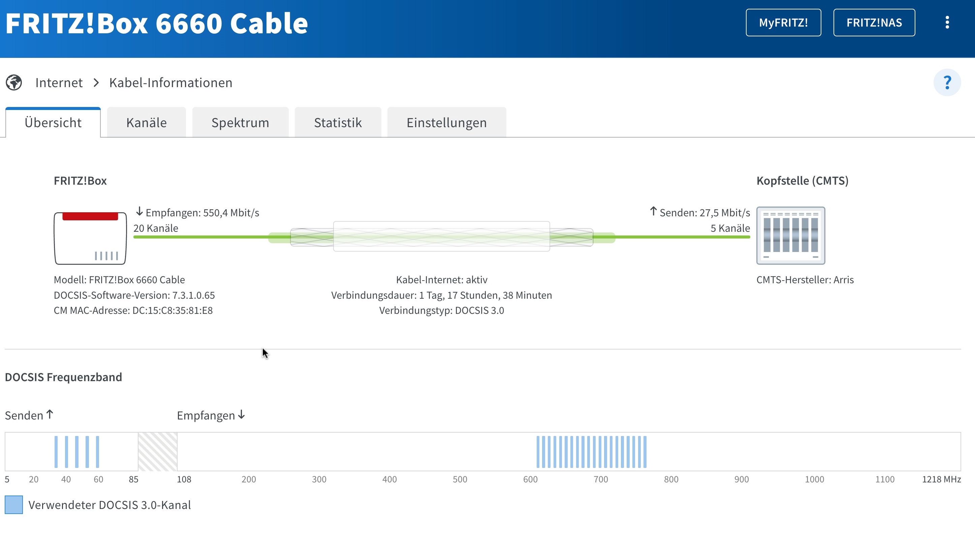Image resolution: width=975 pixels, height=549 pixels.
Task: Click the FRITZ!Box router illustration
Action: pos(90,238)
